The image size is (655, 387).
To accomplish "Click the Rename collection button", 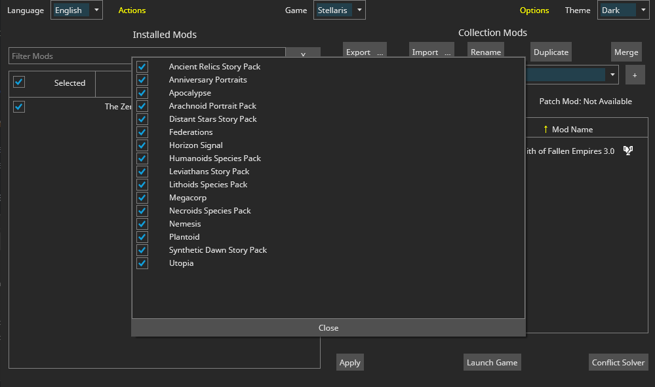I will [486, 50].
